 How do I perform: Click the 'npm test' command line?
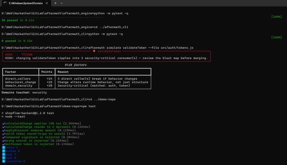[48, 106]
